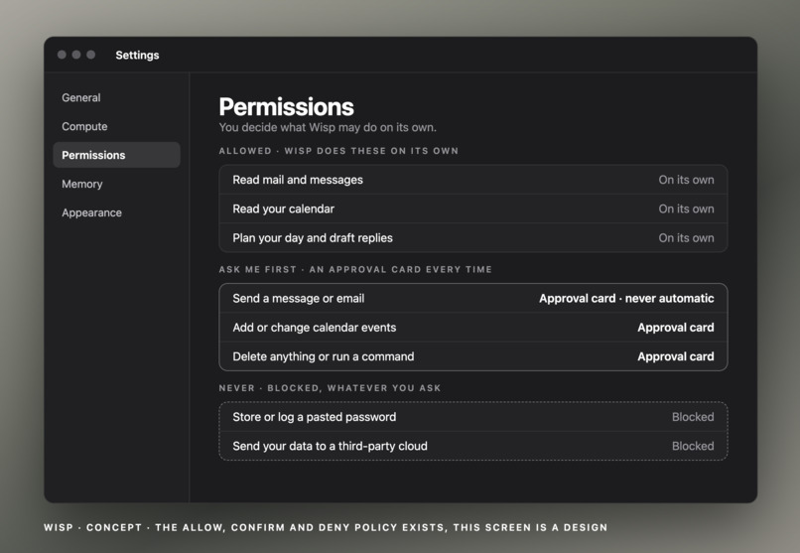Click the 'Read mail and messages' row label

(x=298, y=180)
